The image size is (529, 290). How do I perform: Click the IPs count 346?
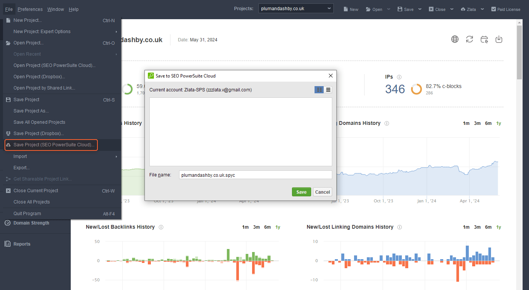tap(395, 89)
